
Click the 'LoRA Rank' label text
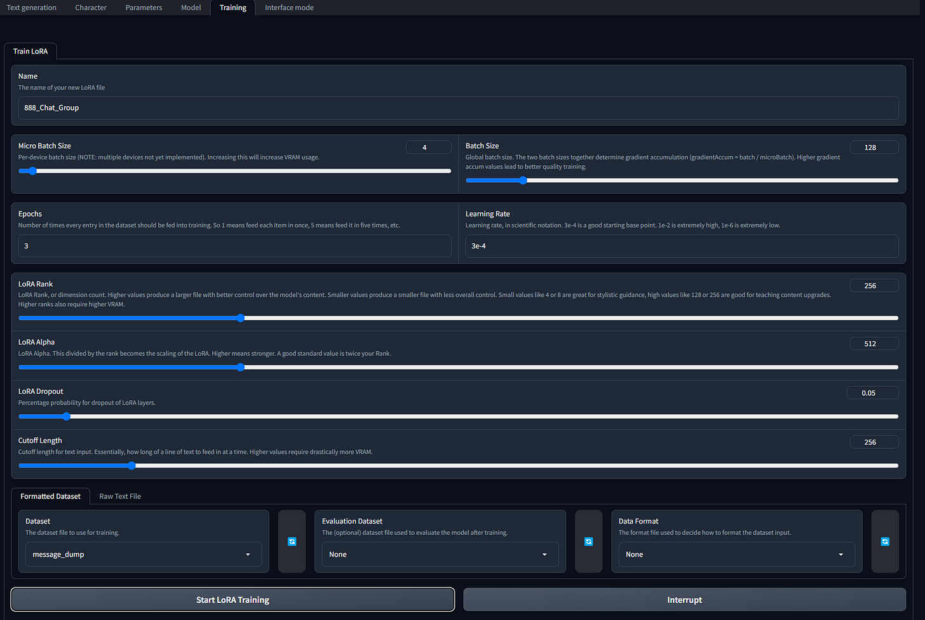coord(36,284)
